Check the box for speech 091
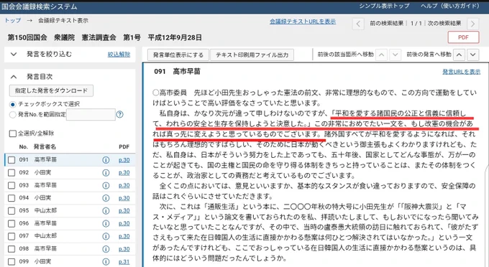489x267 pixels. pyautogui.click(x=12, y=160)
